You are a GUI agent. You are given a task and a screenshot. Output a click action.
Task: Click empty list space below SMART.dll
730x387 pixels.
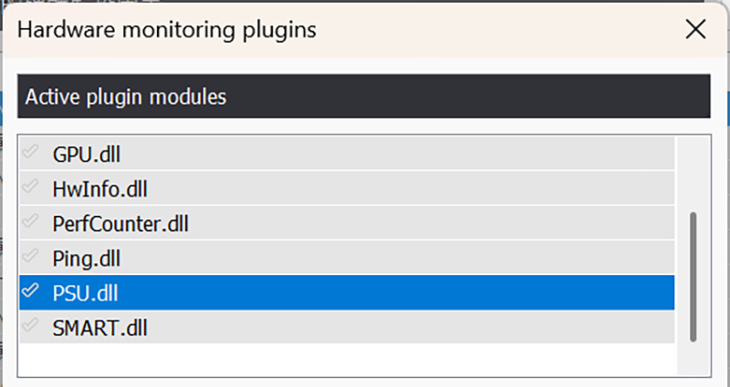[347, 360]
